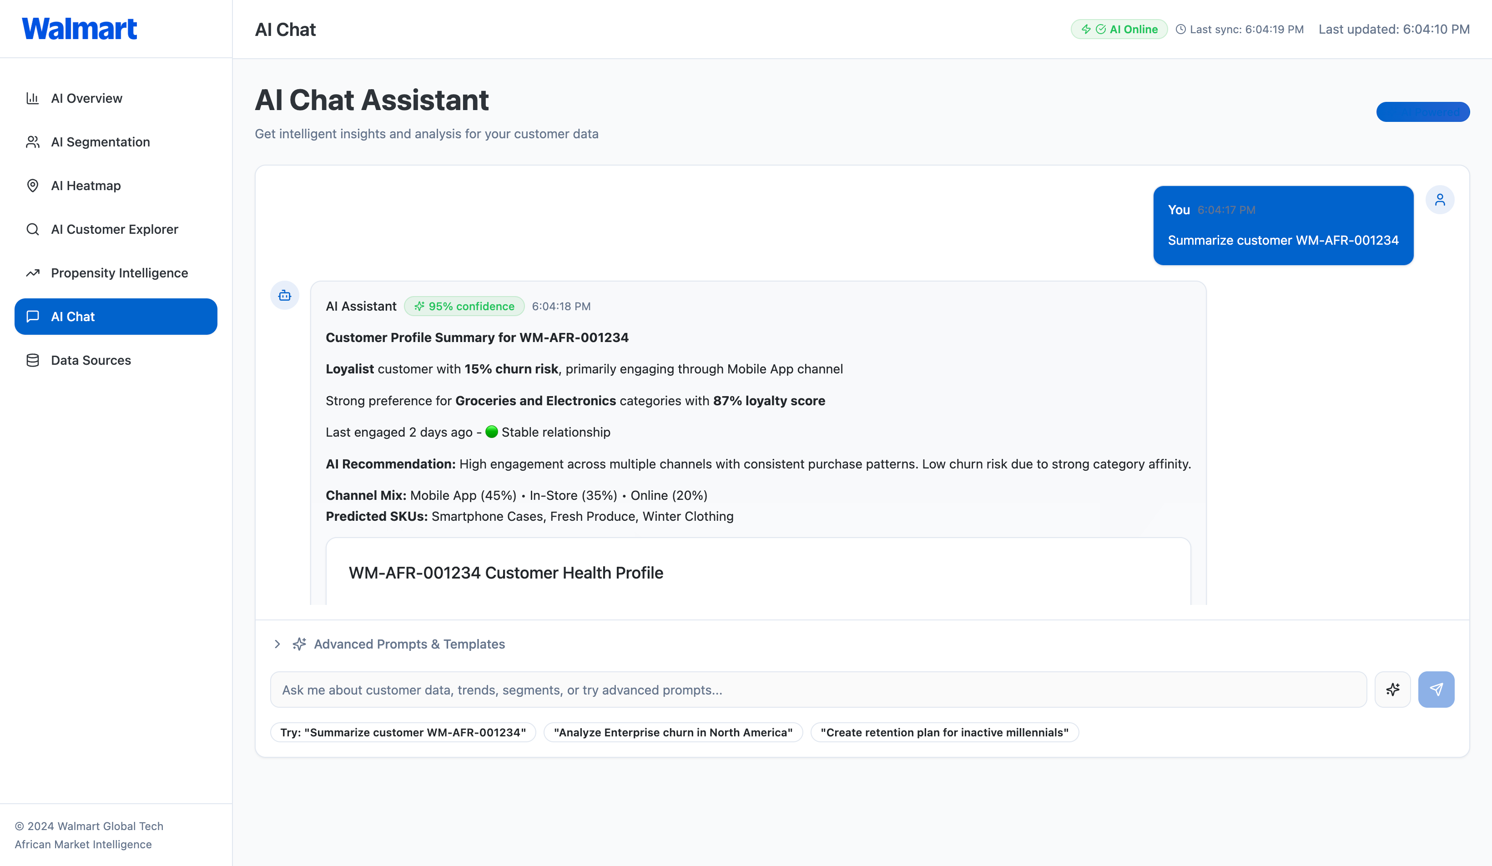Click sparkle icon next to Advanced Prompts

pos(299,644)
